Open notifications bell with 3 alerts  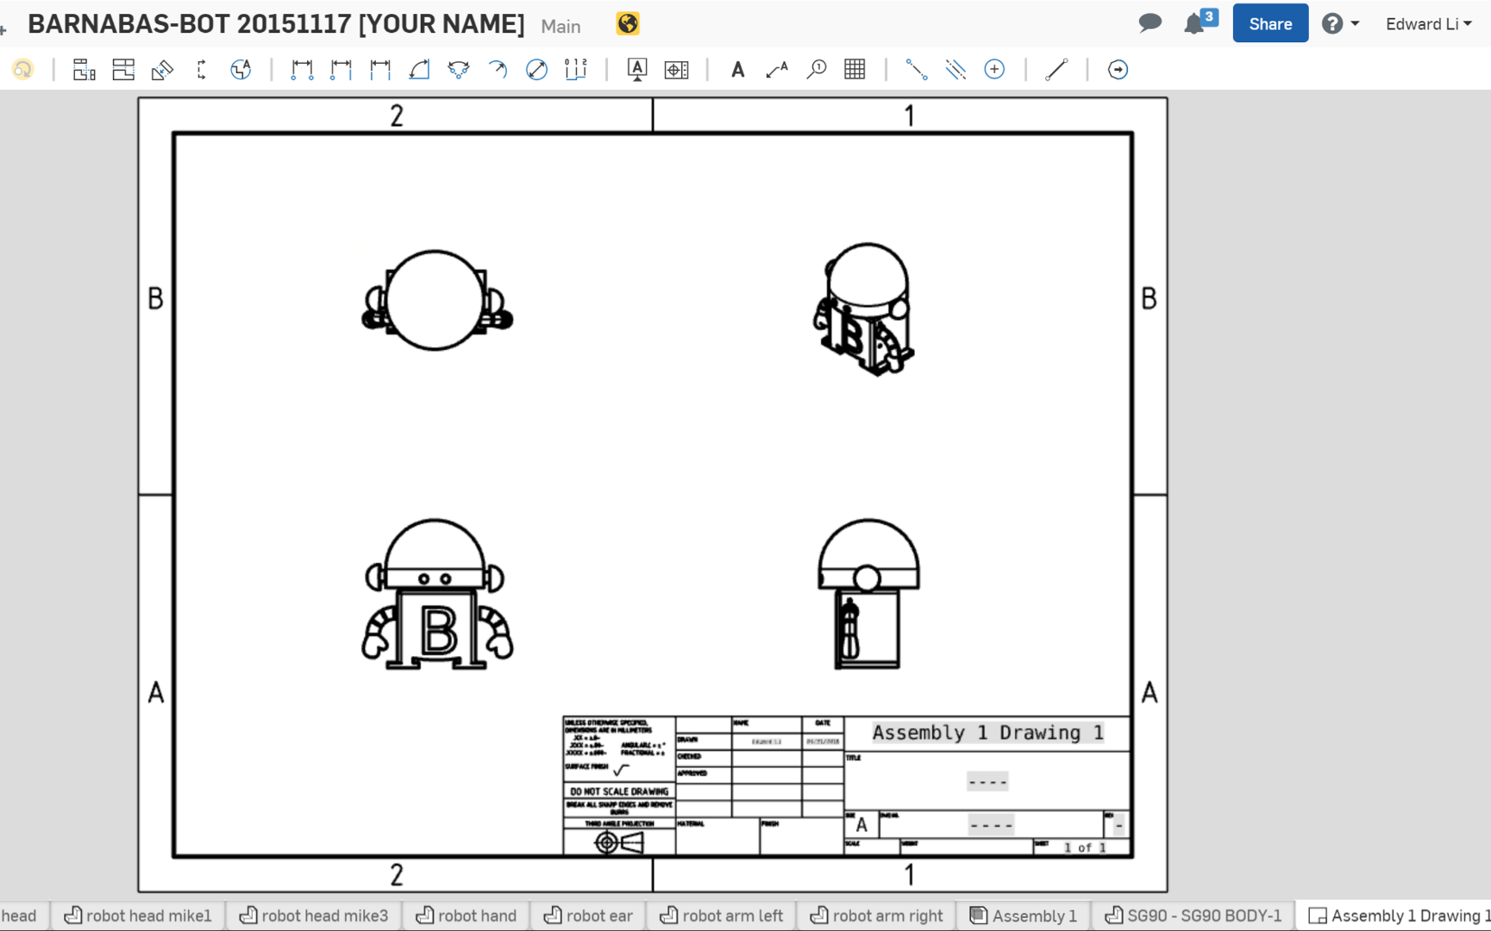(1200, 22)
